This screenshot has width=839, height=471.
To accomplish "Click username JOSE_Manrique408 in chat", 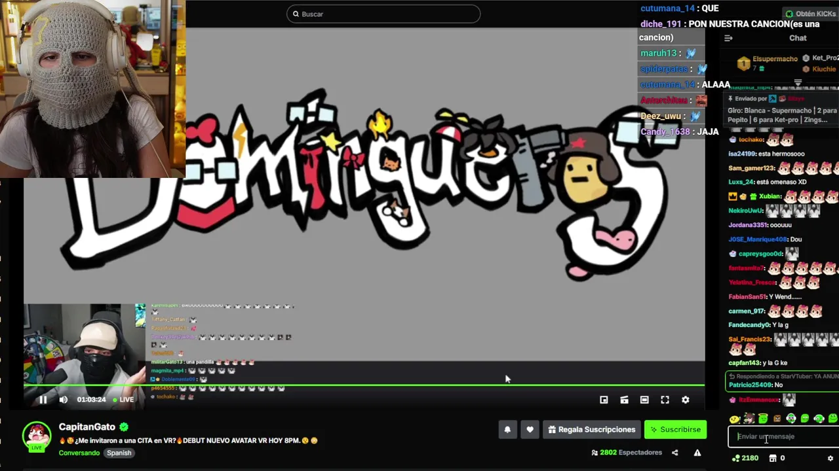I will [x=757, y=239].
